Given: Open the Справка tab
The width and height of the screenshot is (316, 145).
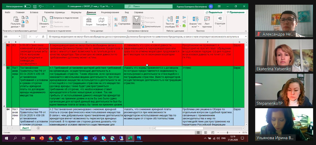Looking at the screenshot, I should [138, 12].
